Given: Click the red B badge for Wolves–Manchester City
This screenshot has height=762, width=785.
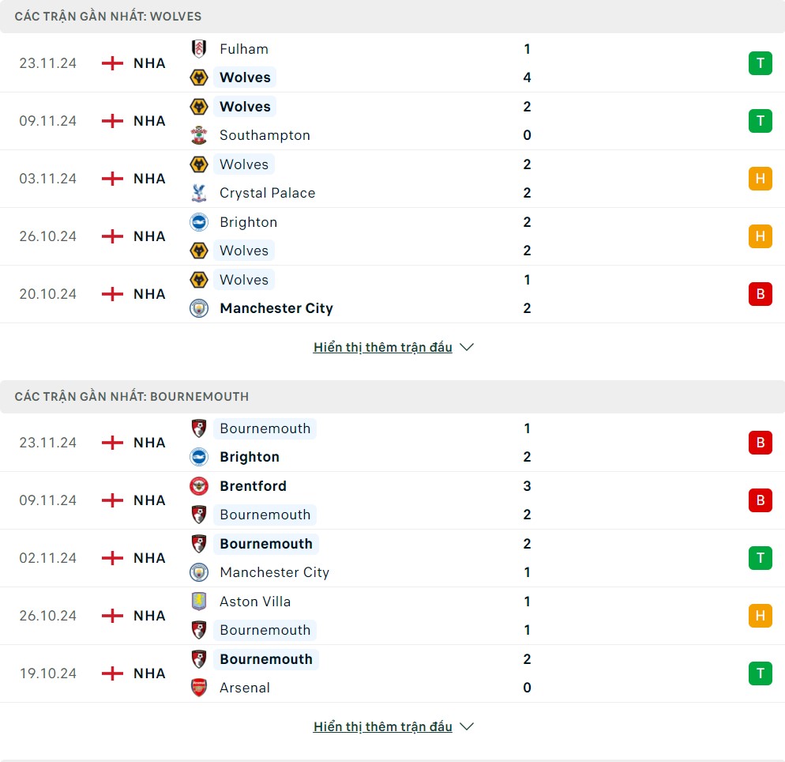Looking at the screenshot, I should (x=760, y=294).
